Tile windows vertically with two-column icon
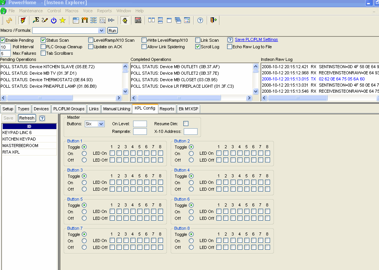 point(152,20)
